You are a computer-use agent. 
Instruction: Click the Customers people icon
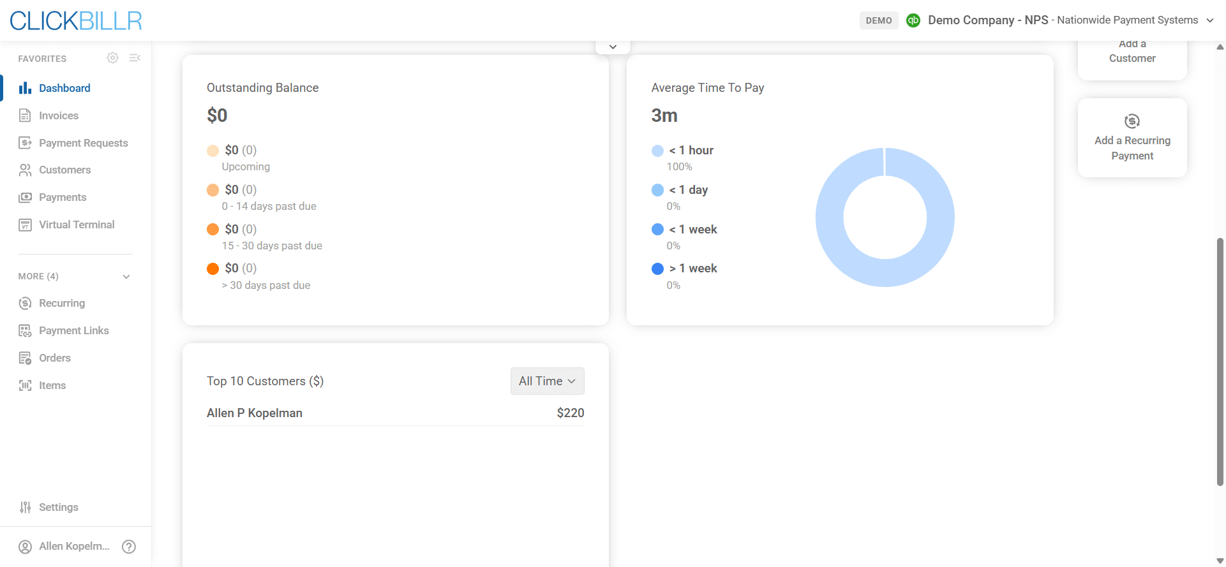click(25, 170)
